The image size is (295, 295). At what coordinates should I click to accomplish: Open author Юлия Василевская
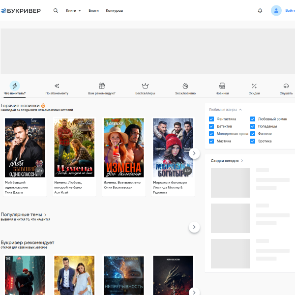[118, 187]
